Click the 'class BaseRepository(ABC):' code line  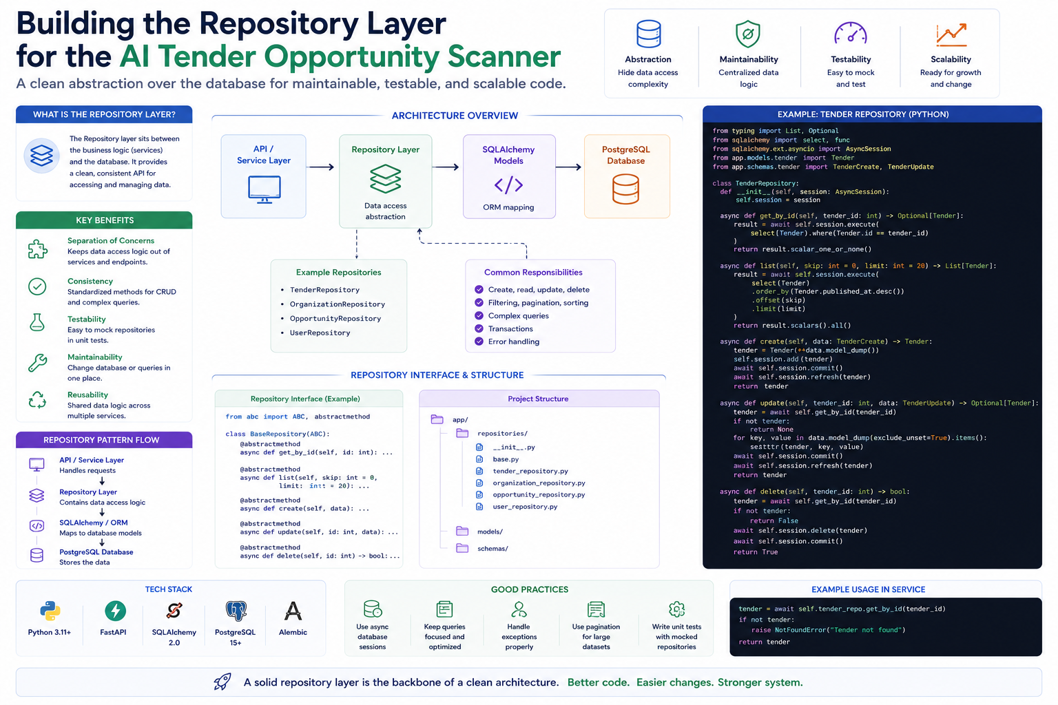[278, 434]
